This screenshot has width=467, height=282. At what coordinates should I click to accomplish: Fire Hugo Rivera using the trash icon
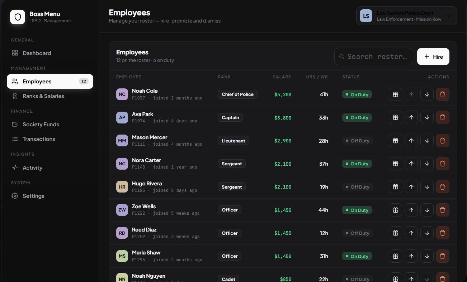(443, 187)
